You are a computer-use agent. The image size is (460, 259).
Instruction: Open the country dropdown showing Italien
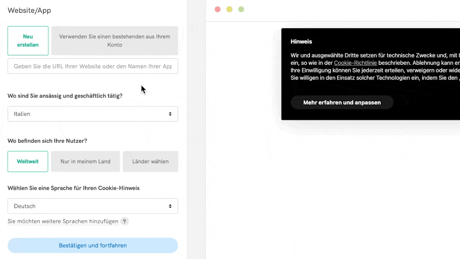[92, 114]
